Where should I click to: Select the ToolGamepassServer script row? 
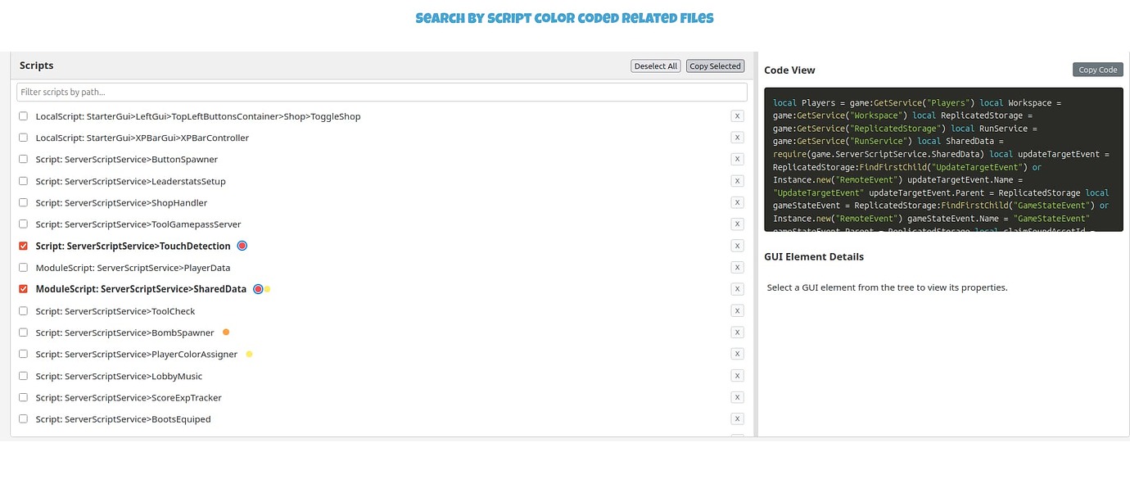(139, 224)
